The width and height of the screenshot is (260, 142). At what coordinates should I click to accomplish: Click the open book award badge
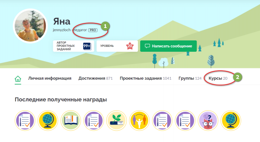[70, 120]
